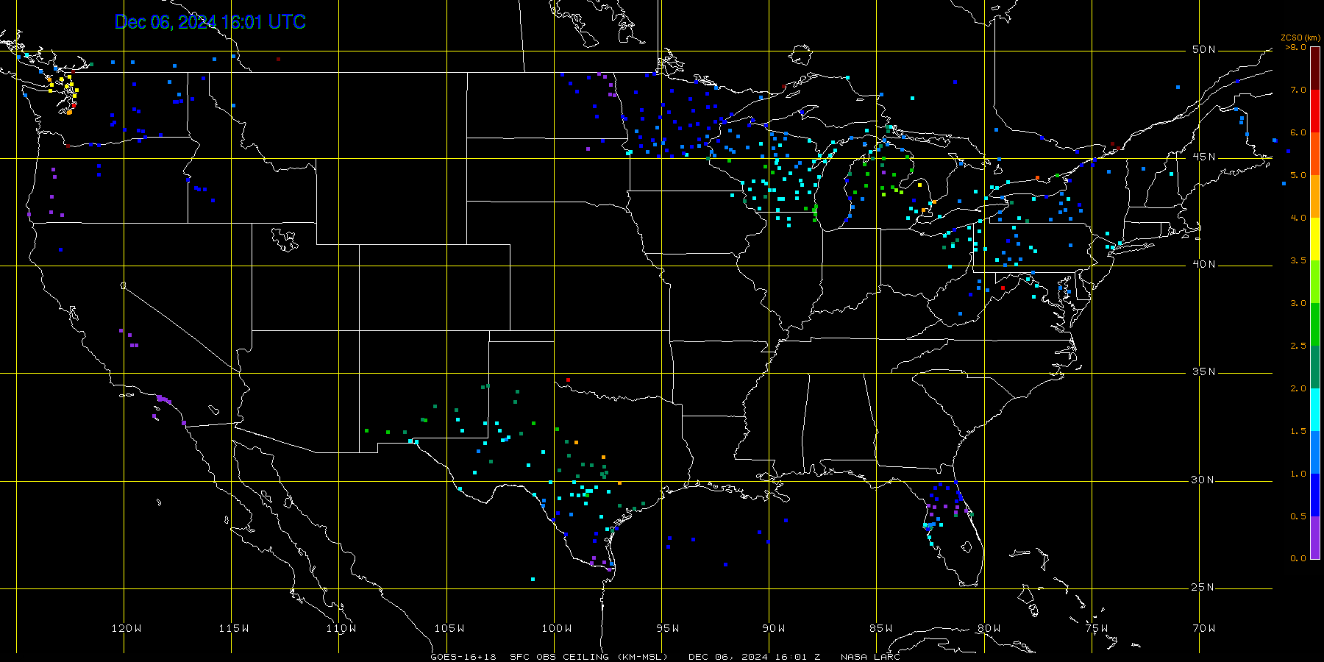
Task: Click the 3.5 colorbar label
Action: [1298, 260]
